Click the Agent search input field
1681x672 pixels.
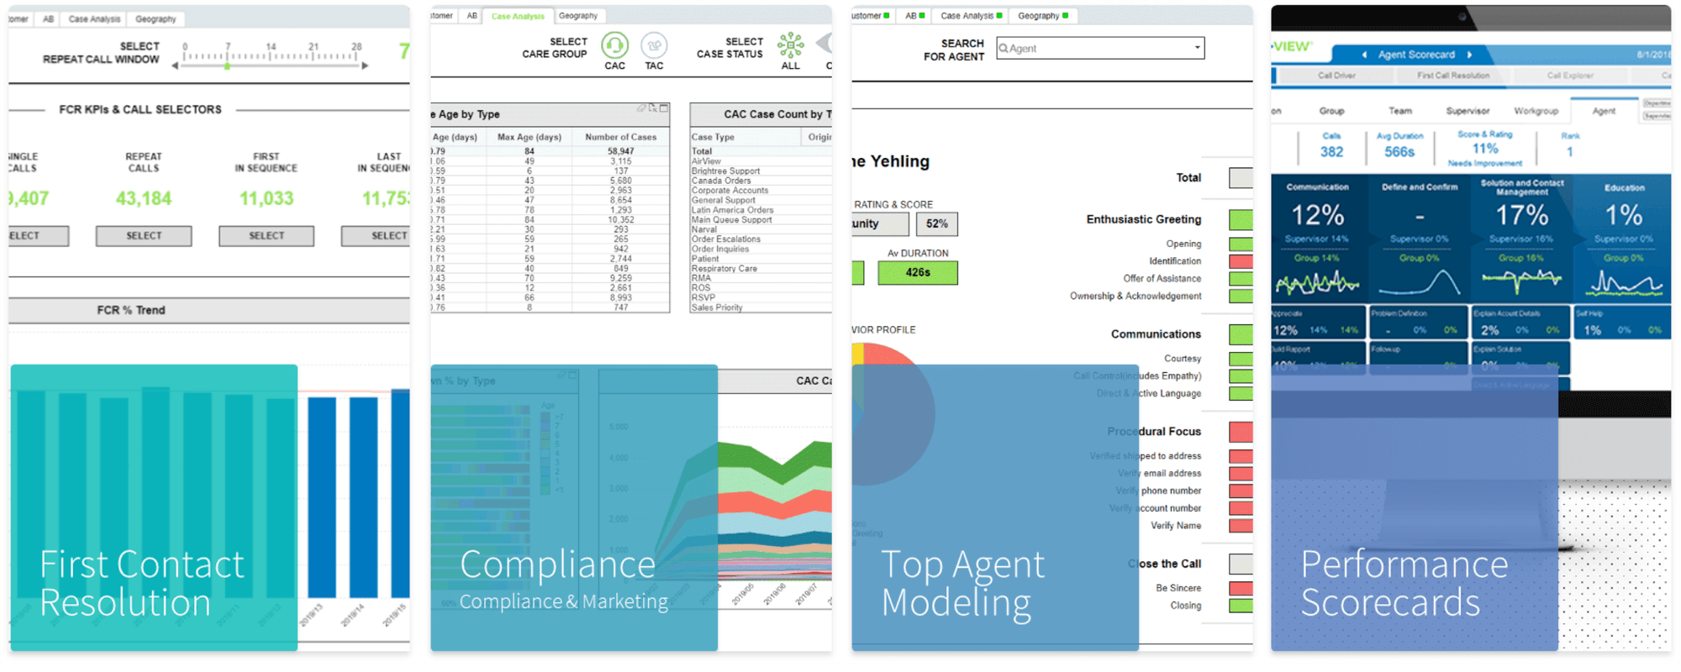(x=1099, y=48)
